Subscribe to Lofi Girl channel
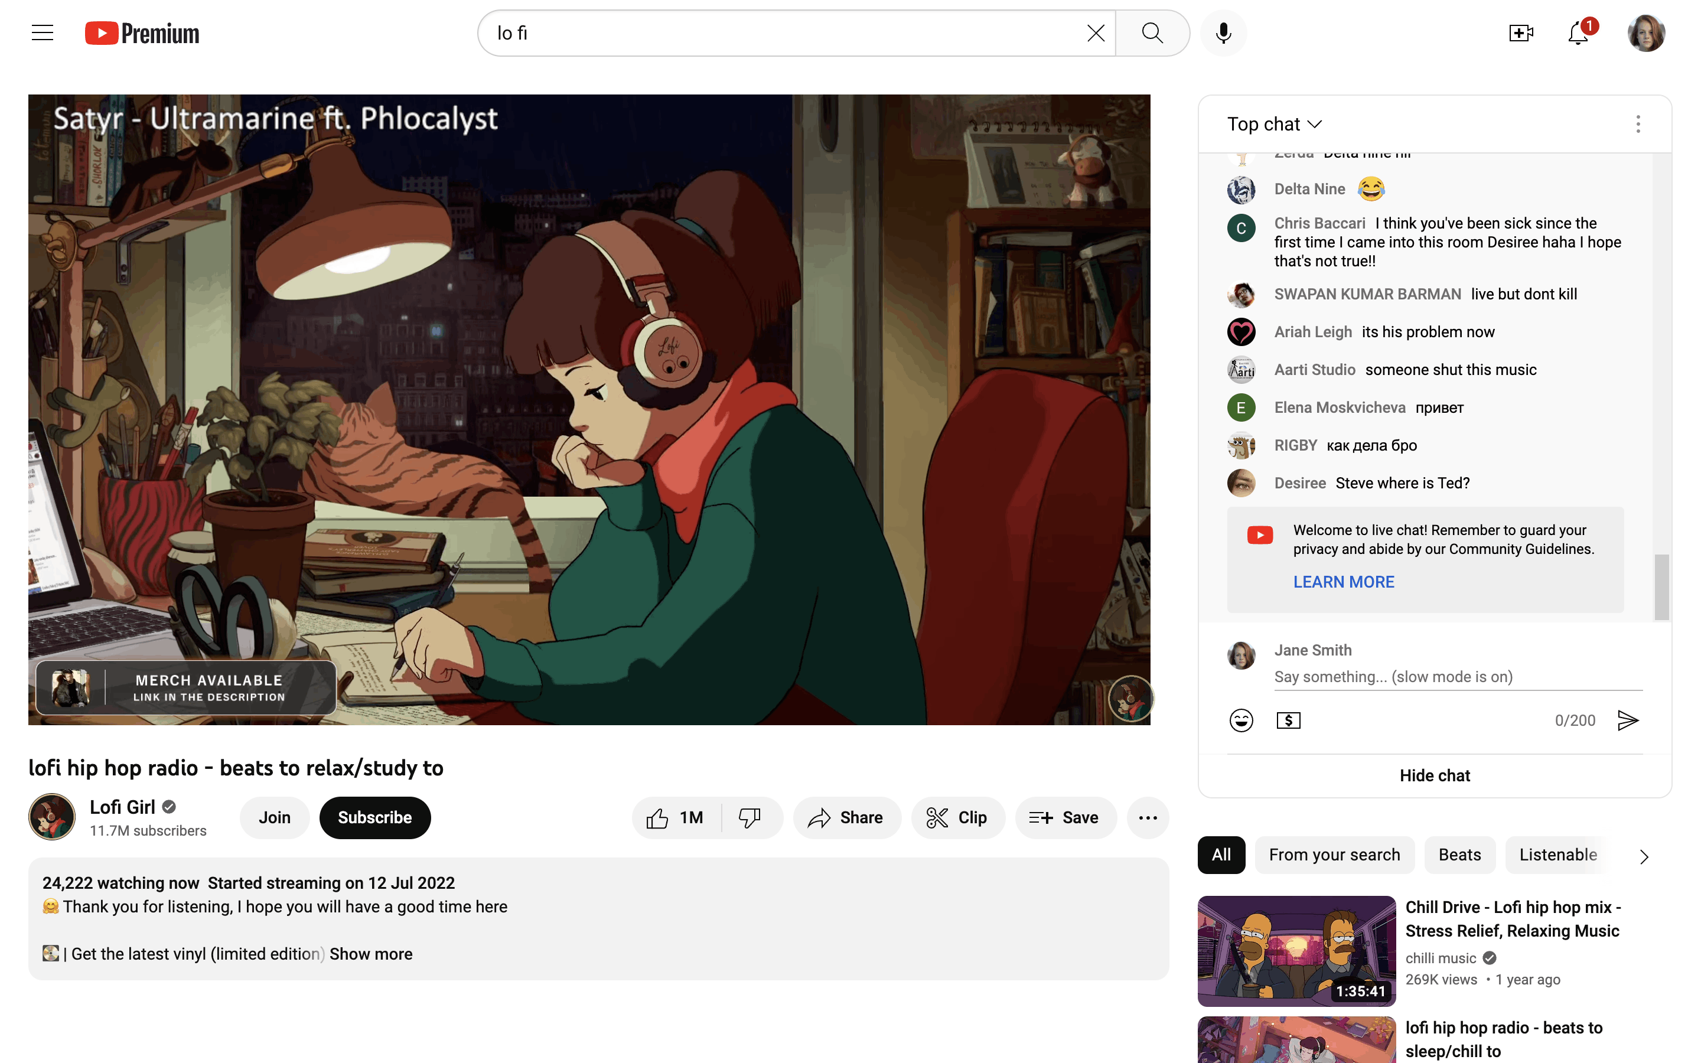The height and width of the screenshot is (1063, 1701). (x=374, y=818)
